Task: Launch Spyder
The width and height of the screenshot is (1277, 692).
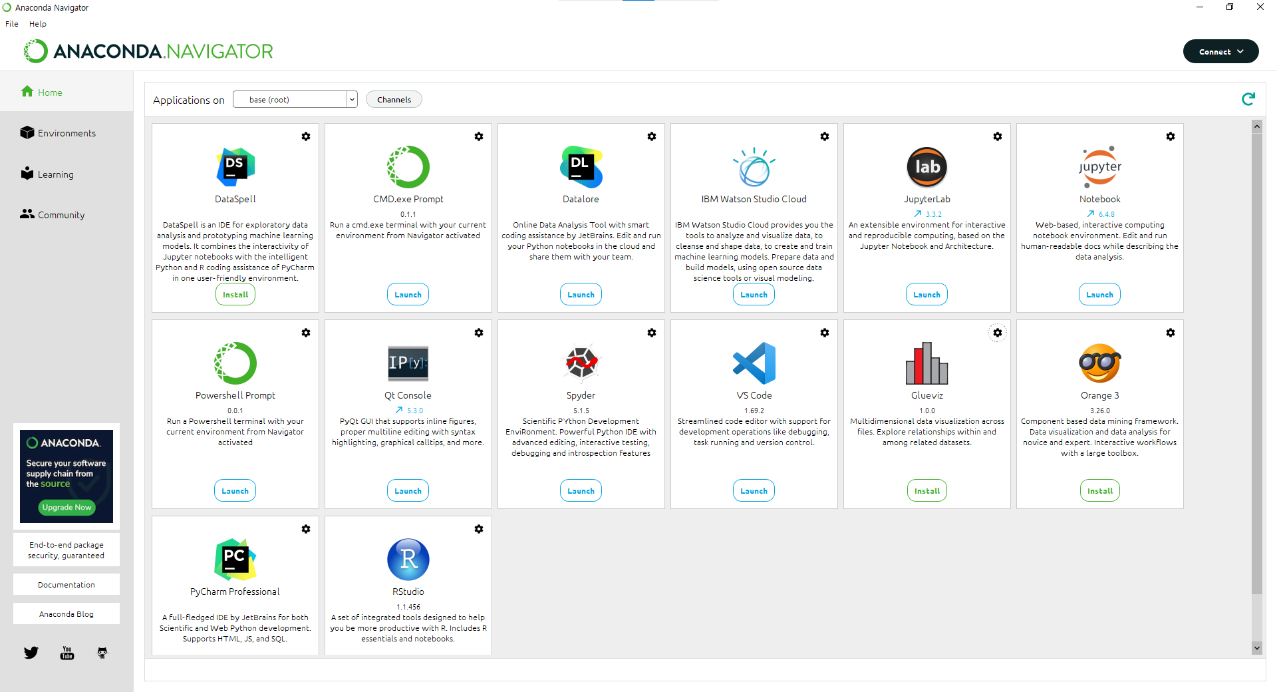Action: (x=581, y=490)
